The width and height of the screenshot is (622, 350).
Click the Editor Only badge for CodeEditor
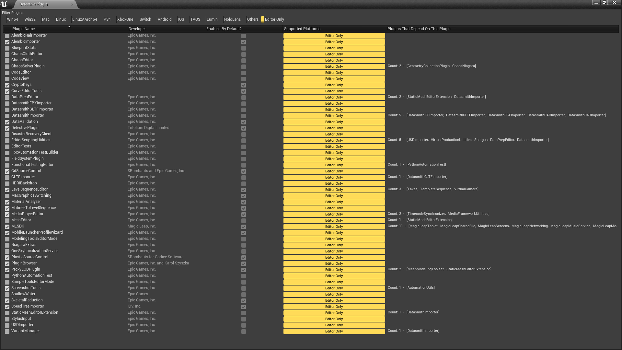click(334, 73)
